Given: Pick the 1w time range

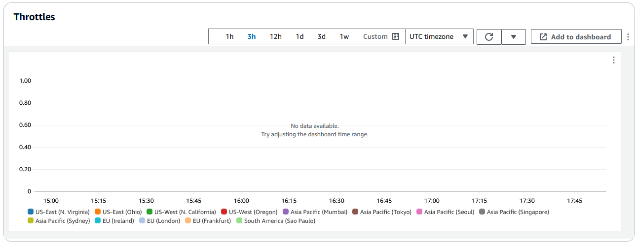Looking at the screenshot, I should pos(344,36).
